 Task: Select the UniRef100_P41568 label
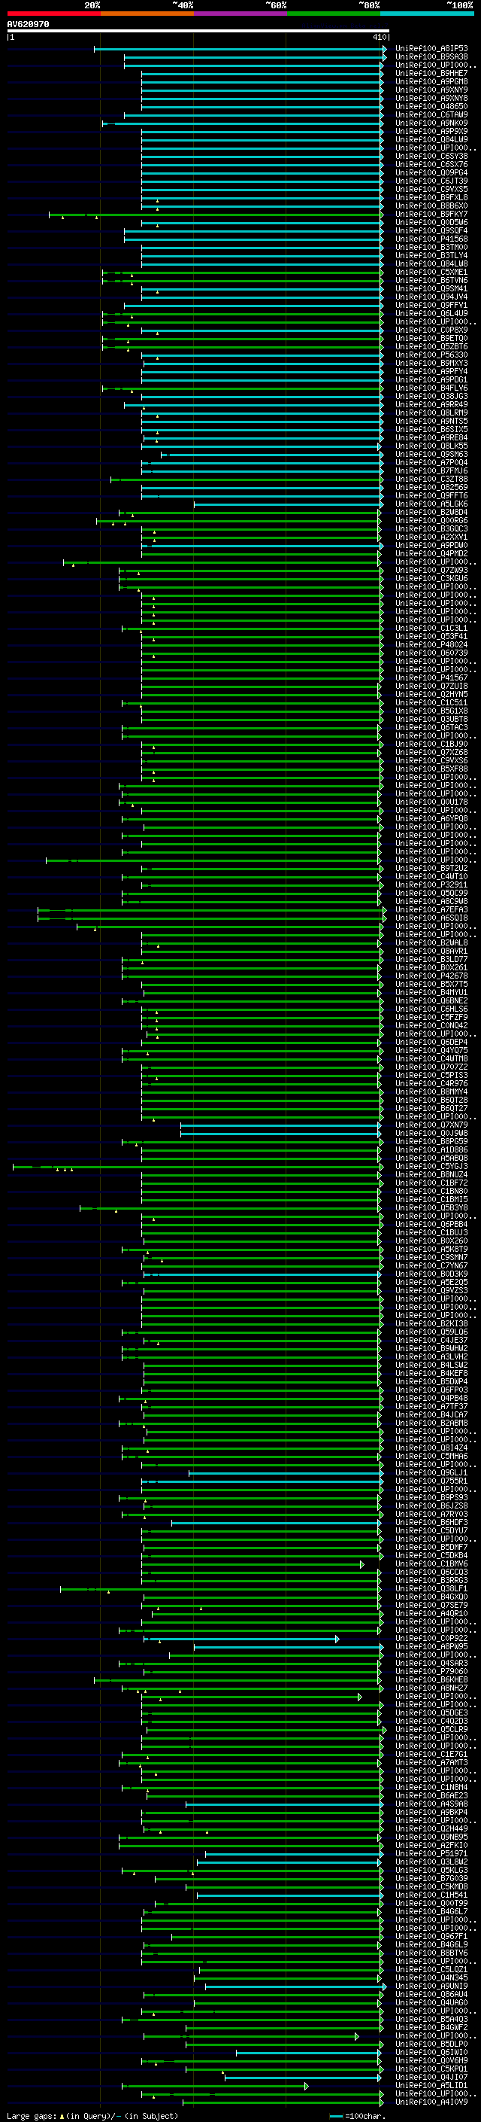(x=431, y=239)
